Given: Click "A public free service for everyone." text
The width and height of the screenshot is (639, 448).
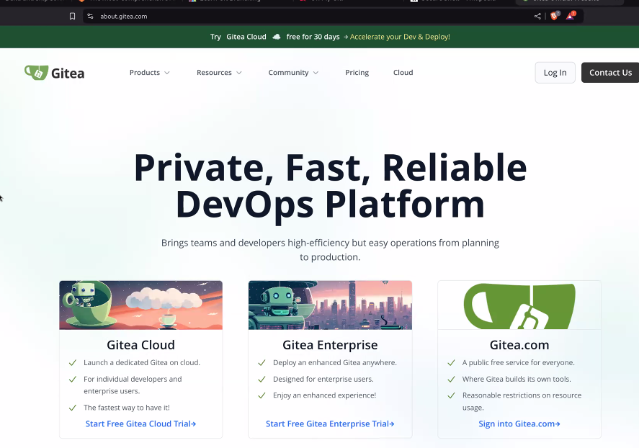Looking at the screenshot, I should click(x=519, y=362).
